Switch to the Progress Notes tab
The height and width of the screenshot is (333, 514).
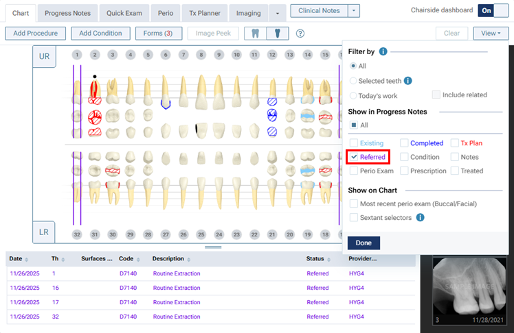click(x=67, y=13)
